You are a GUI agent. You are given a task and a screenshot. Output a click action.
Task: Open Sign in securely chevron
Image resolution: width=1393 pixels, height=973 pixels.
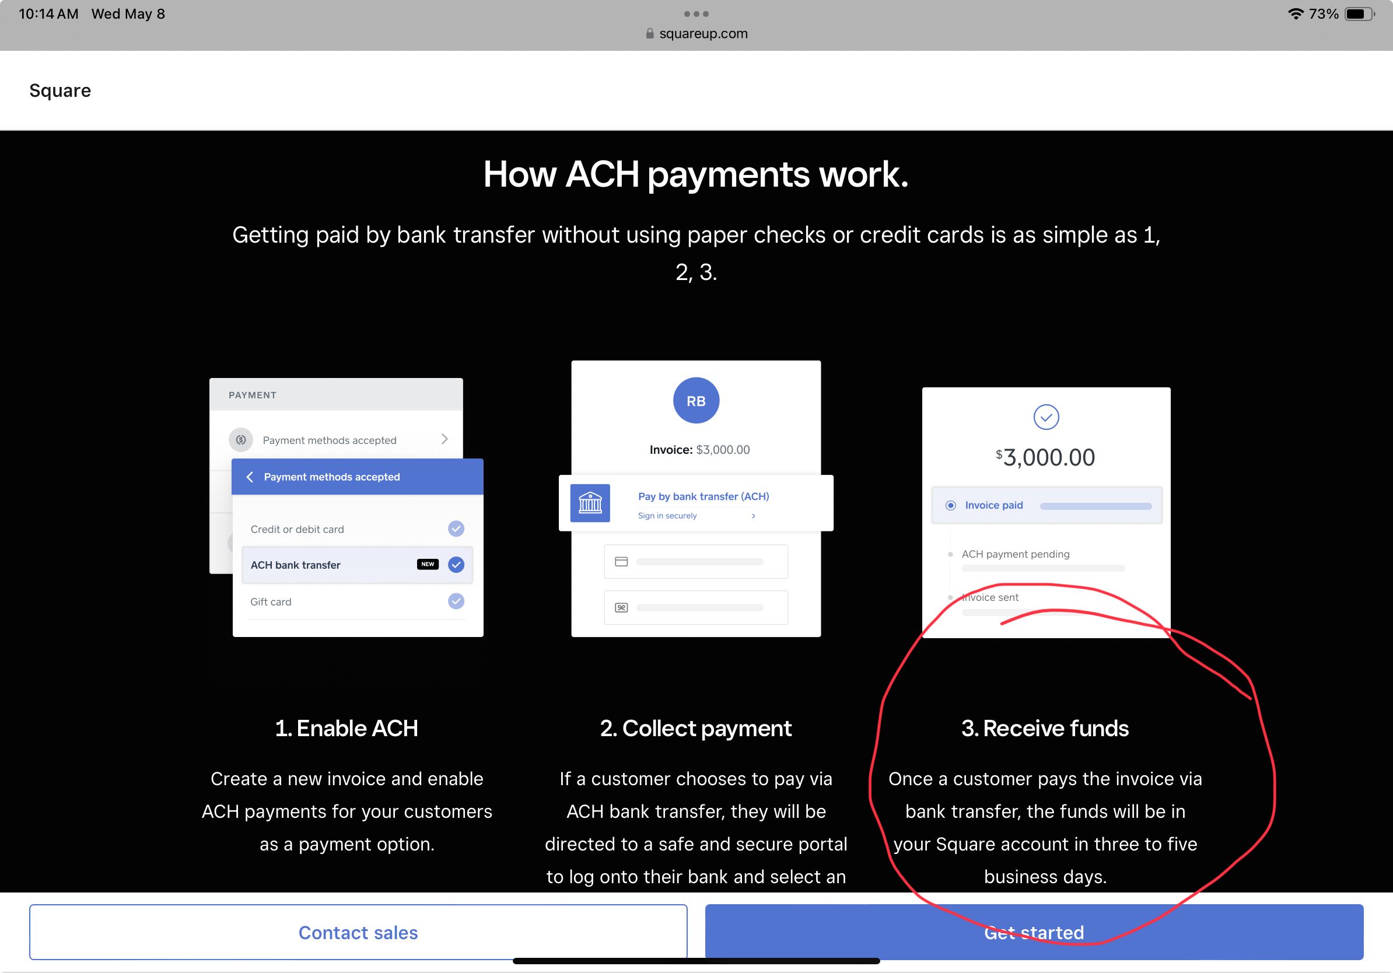tap(753, 516)
